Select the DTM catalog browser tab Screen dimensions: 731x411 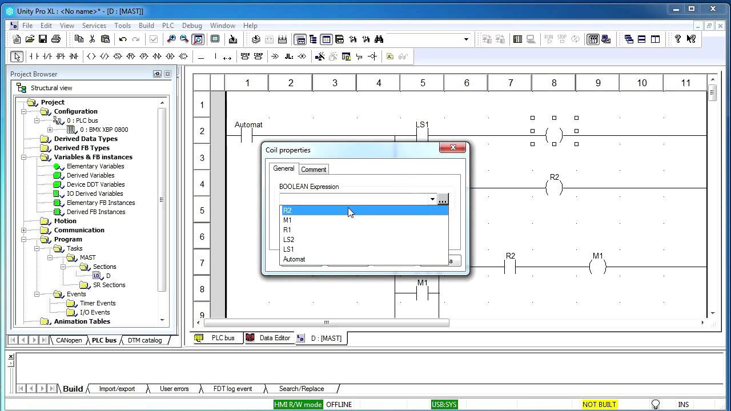pyautogui.click(x=144, y=340)
